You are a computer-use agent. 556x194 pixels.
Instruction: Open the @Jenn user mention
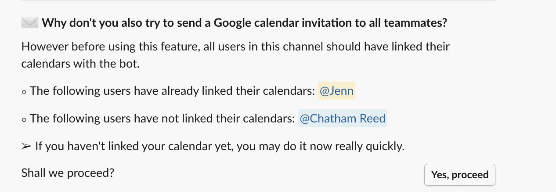click(x=336, y=91)
